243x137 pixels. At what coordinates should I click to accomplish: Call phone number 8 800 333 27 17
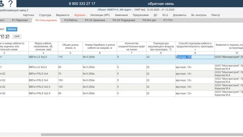point(82,3)
